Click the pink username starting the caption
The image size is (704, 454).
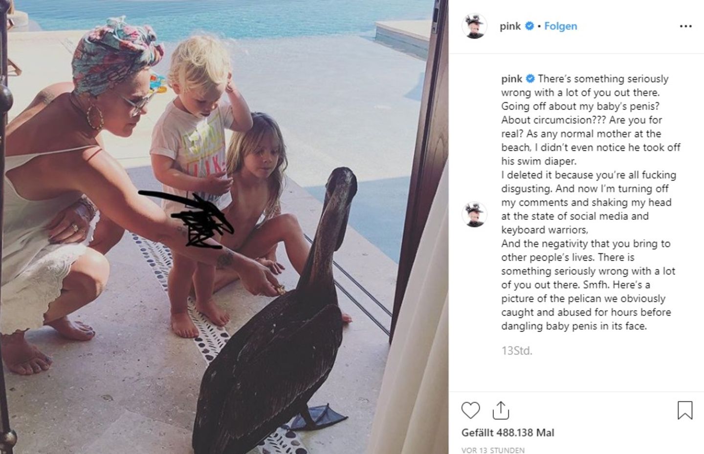point(512,79)
